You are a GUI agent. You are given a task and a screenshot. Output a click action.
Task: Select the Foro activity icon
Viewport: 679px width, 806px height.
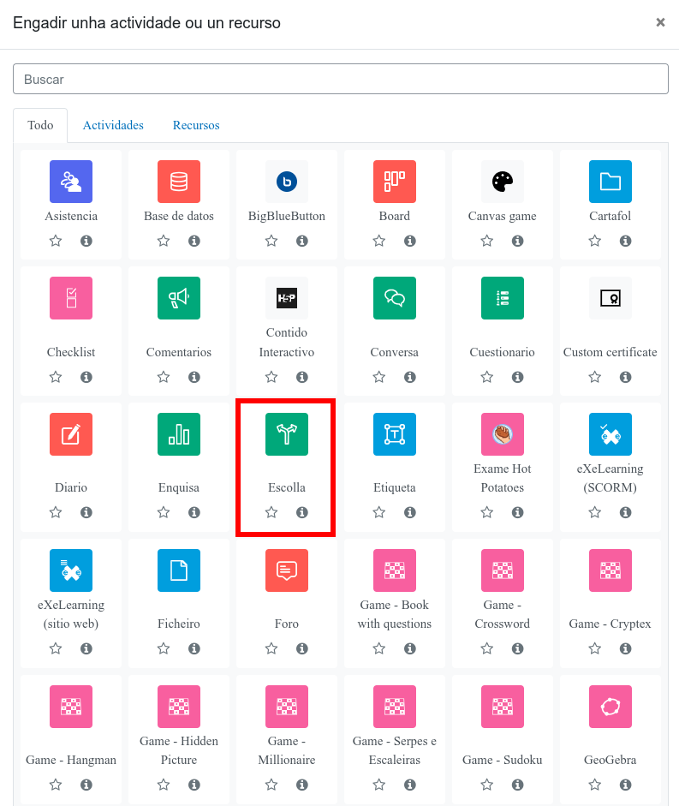pos(287,570)
